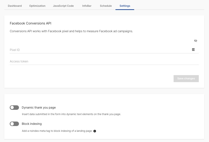
Task: Open the Dashboard tab
Action: coord(15,6)
